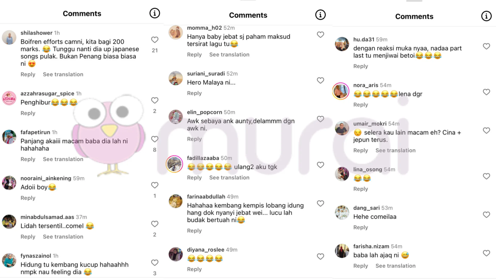Toggle like on hu.da31's comment
Screen dimensions: 496x279
tap(486, 46)
